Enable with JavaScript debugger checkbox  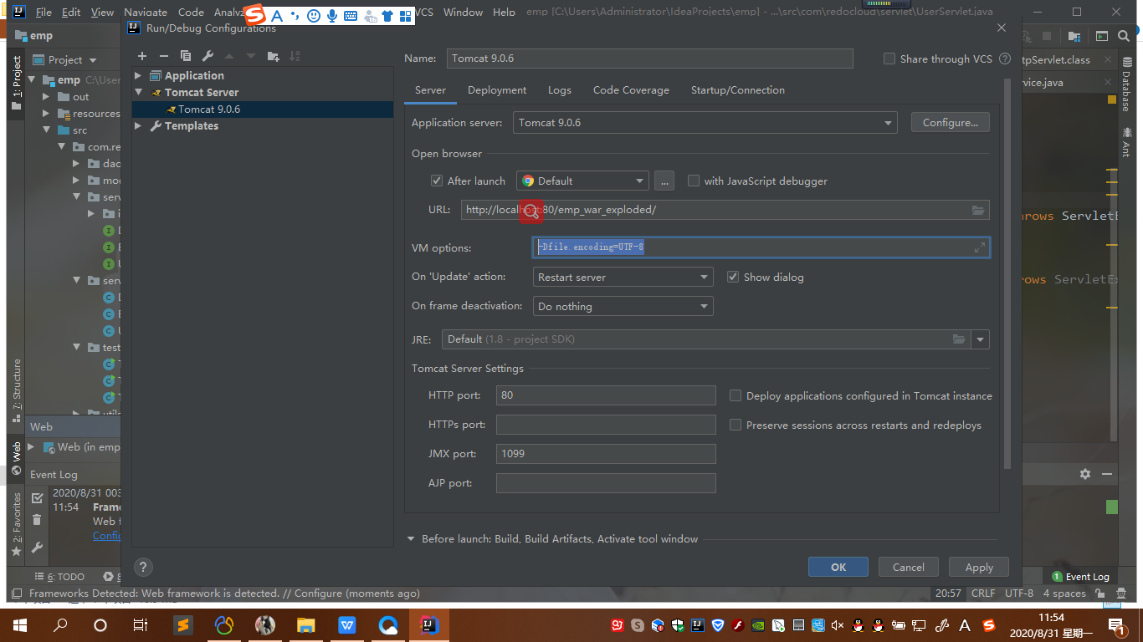click(x=694, y=181)
